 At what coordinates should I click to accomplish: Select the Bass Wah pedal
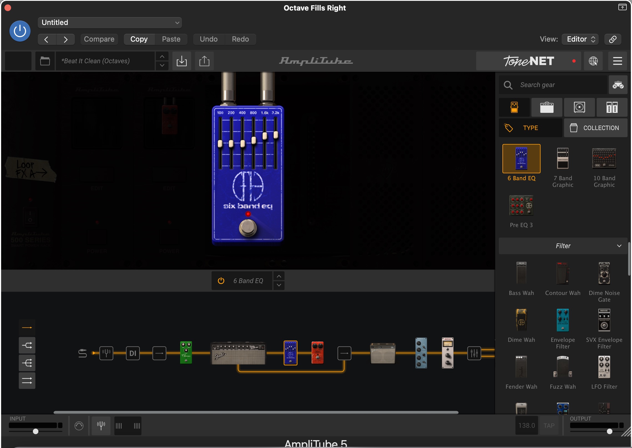pos(521,273)
